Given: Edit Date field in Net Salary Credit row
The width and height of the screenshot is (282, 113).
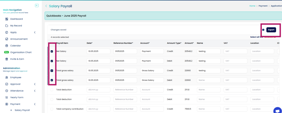Looking at the screenshot, I should tap(98, 51).
